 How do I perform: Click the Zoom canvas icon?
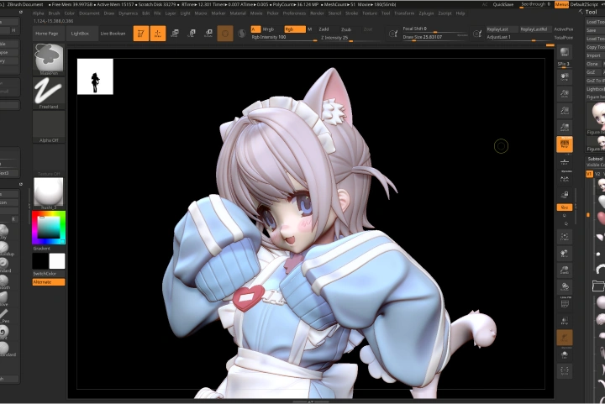565,94
